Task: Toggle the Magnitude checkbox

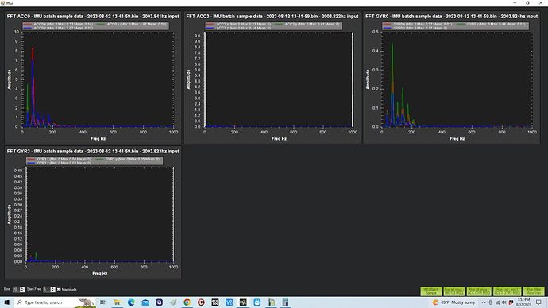Action: 59,290
